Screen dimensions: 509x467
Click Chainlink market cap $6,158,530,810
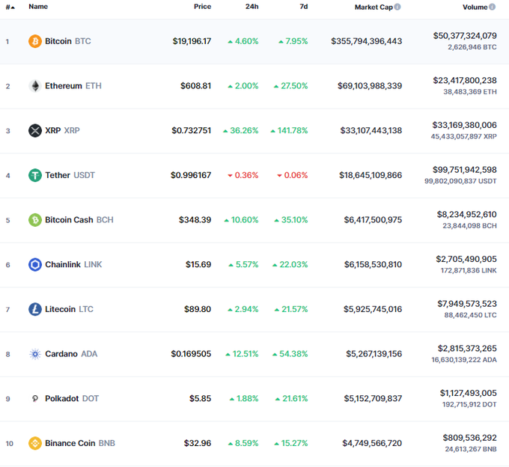[373, 264]
